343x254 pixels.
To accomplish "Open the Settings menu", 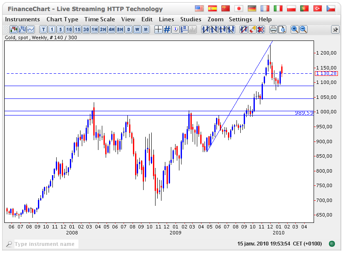I will (240, 19).
